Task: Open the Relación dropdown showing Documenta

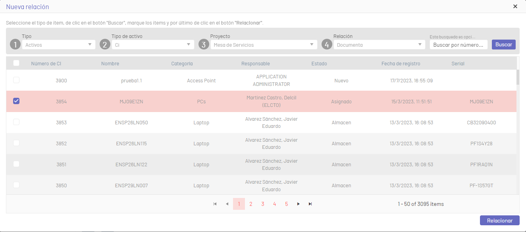Action: click(x=380, y=45)
